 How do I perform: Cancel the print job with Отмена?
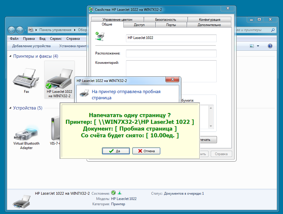coord(146,151)
